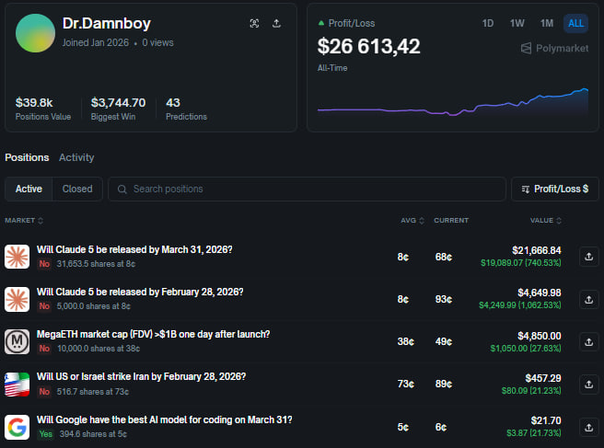Viewport: 604px width, 448px height.
Task: Share the Claude 5 March 31 position
Action: click(589, 257)
